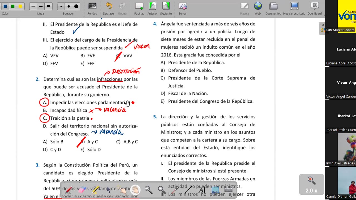
Task: Add a new page with Páginas
Action: tap(139, 8)
